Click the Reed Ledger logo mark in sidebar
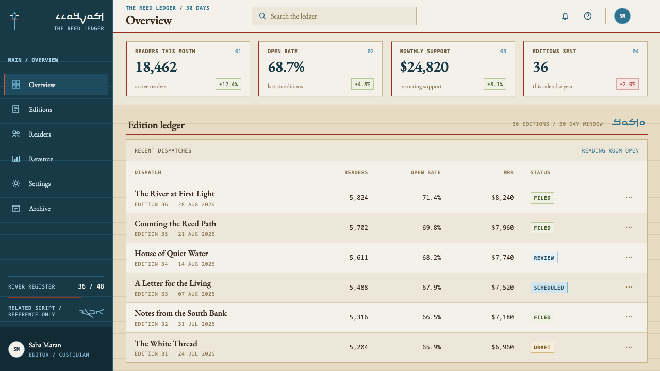This screenshot has width=660, height=371. (14, 21)
